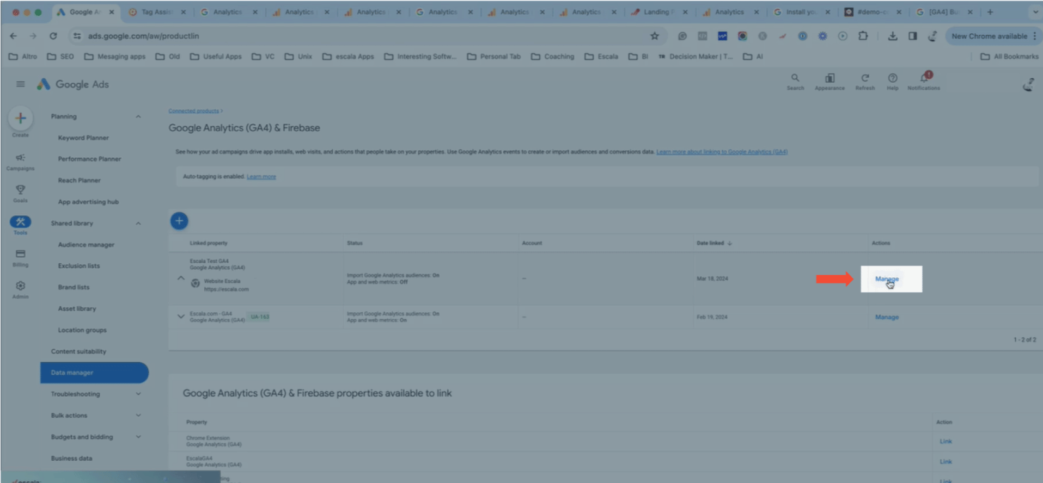
Task: Reload the page with browser reload button
Action: (x=53, y=36)
